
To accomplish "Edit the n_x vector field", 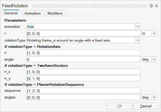I will coord(83,72).
